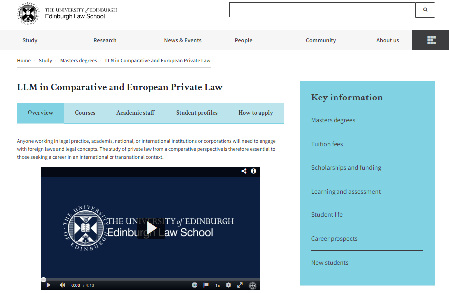Open the Tuition fees link
This screenshot has width=449, height=293.
pos(327,144)
